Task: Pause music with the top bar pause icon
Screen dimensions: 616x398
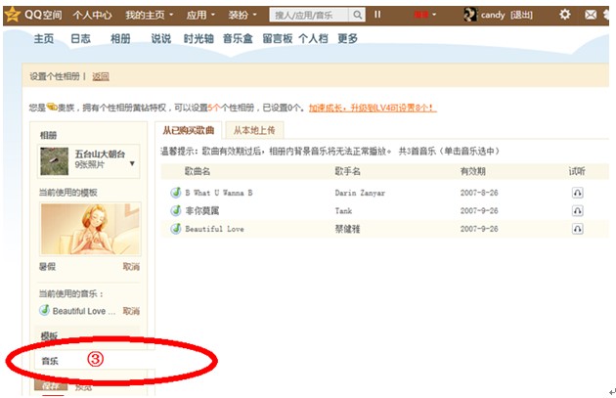Action: pyautogui.click(x=377, y=15)
